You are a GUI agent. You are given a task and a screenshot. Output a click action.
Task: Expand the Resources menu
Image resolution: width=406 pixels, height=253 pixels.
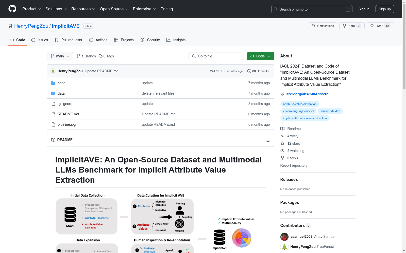[x=83, y=9]
